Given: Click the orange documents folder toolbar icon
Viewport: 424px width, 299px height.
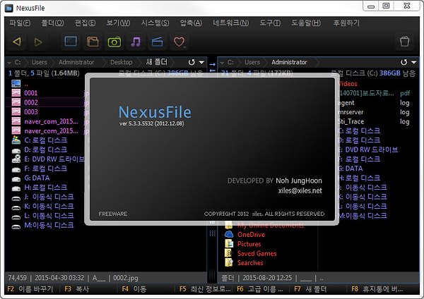Looking at the screenshot, I should pyautogui.click(x=92, y=42).
